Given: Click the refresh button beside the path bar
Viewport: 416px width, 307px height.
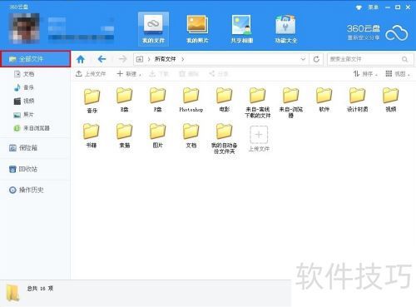Looking at the screenshot, I should [x=316, y=59].
